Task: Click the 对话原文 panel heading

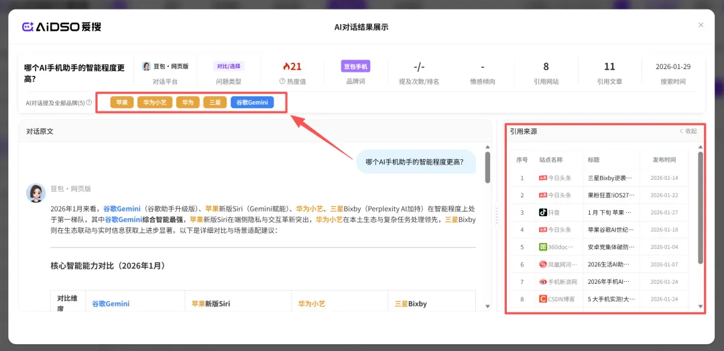Action: [x=40, y=132]
